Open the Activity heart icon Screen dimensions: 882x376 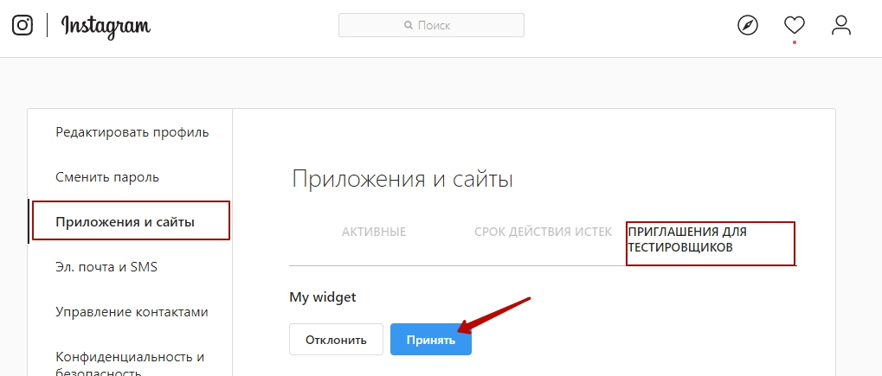tap(794, 25)
